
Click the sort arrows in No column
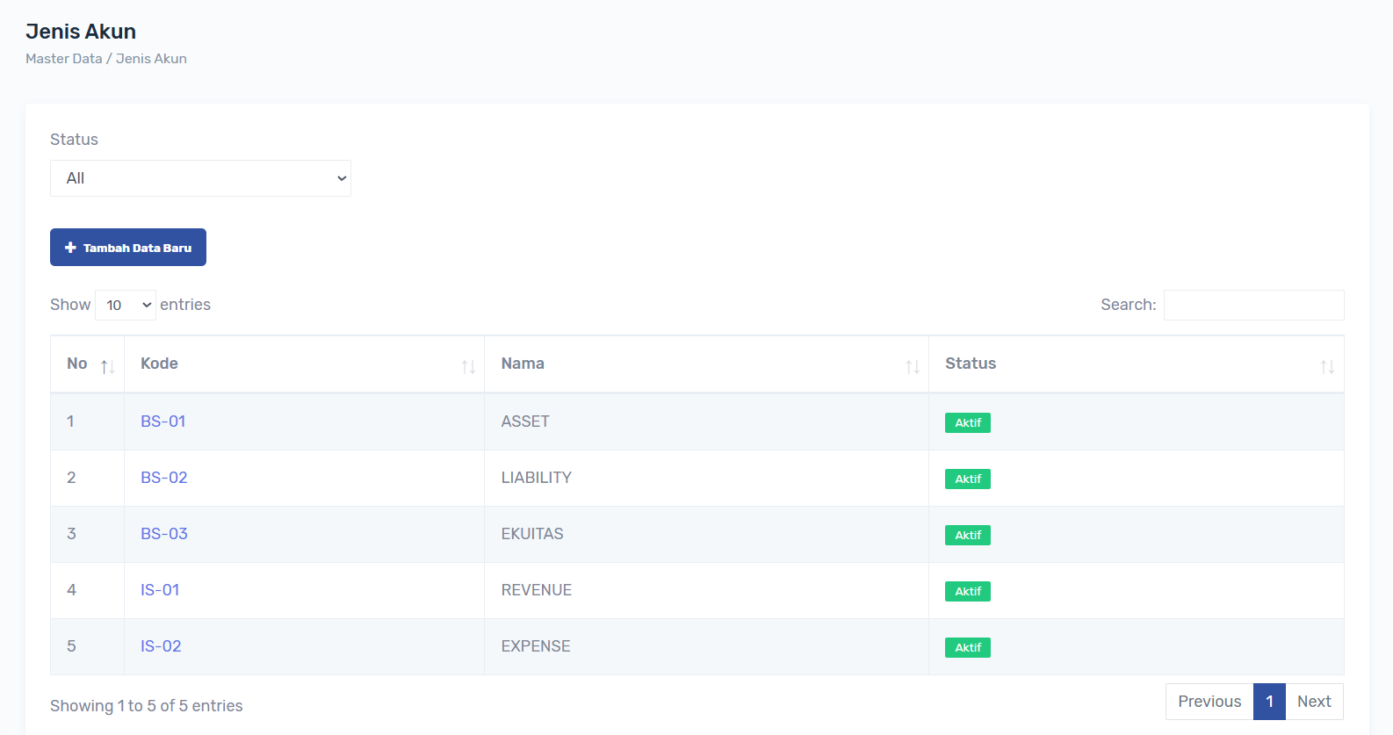tap(107, 366)
